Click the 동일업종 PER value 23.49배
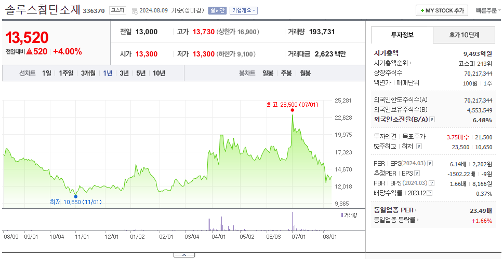503x259 pixels. point(481,210)
